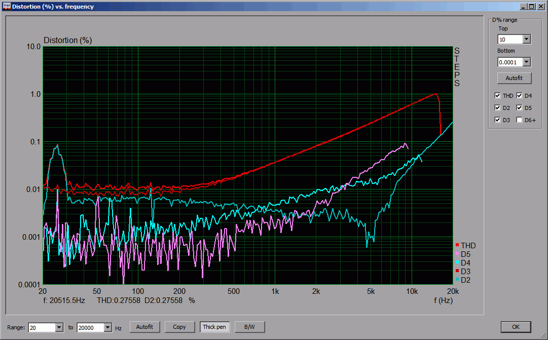Click the 'f (Hz)' axis label

[443, 300]
